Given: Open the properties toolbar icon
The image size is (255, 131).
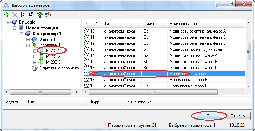Looking at the screenshot, I should [31, 15].
